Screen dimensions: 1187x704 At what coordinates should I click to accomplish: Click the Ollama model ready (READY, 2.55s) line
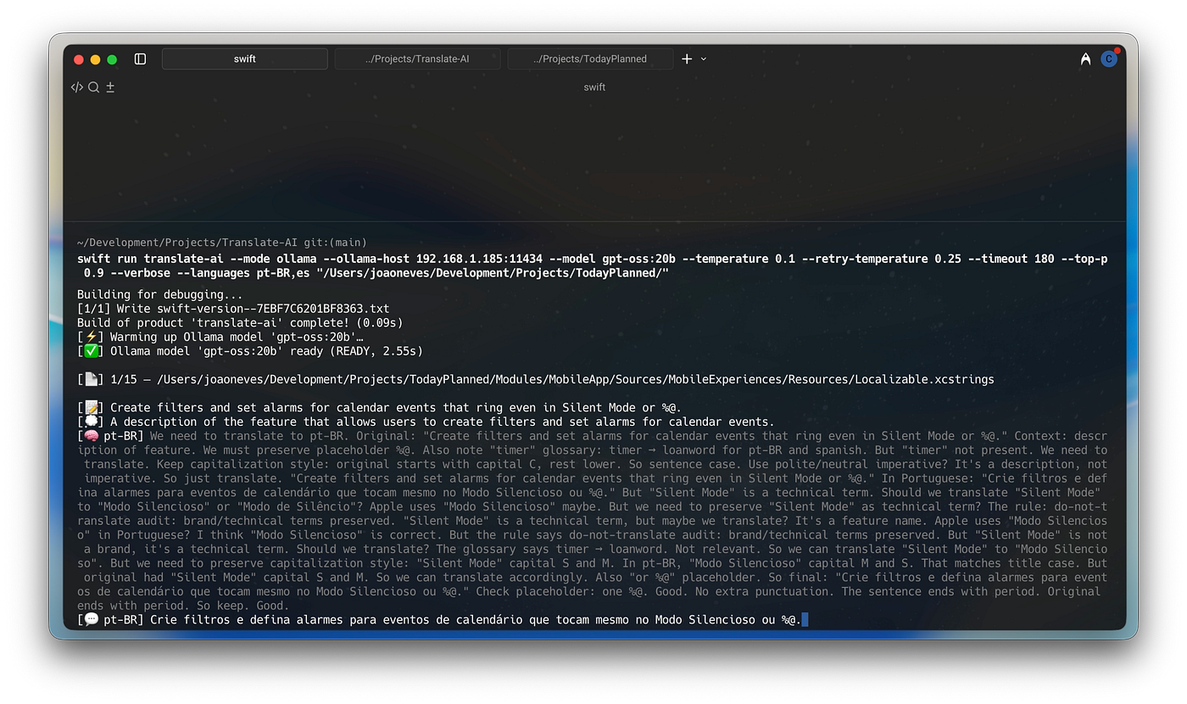coord(250,350)
